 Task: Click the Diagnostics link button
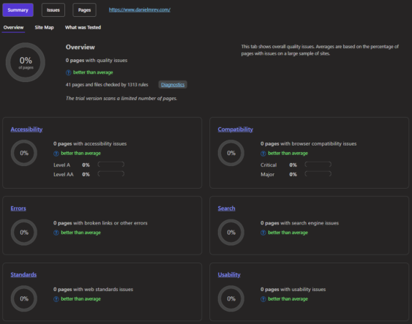(x=173, y=85)
